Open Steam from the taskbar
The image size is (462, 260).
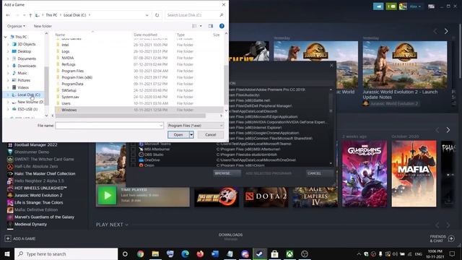click(x=260, y=253)
